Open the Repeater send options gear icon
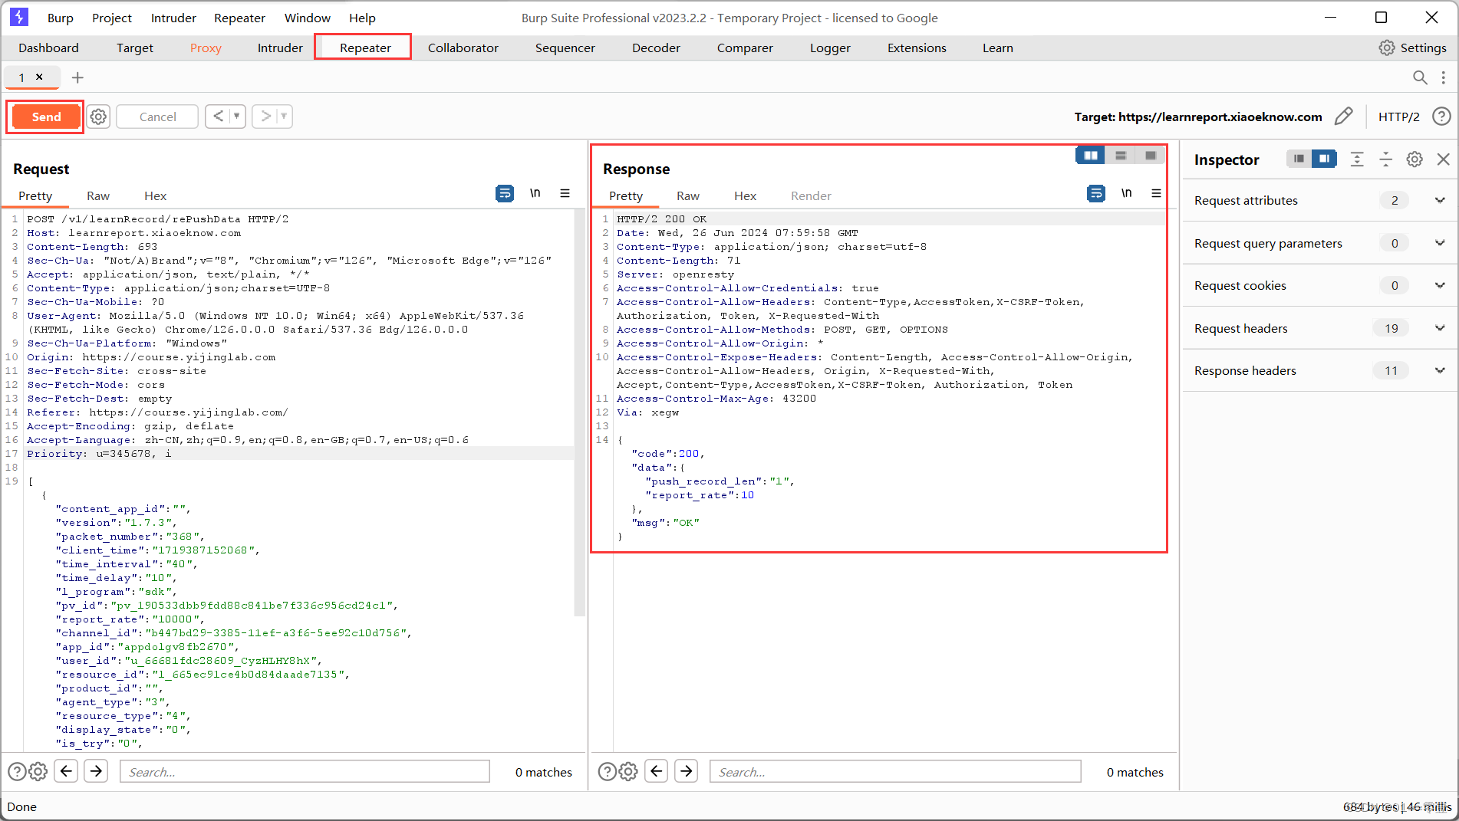 tap(98, 117)
